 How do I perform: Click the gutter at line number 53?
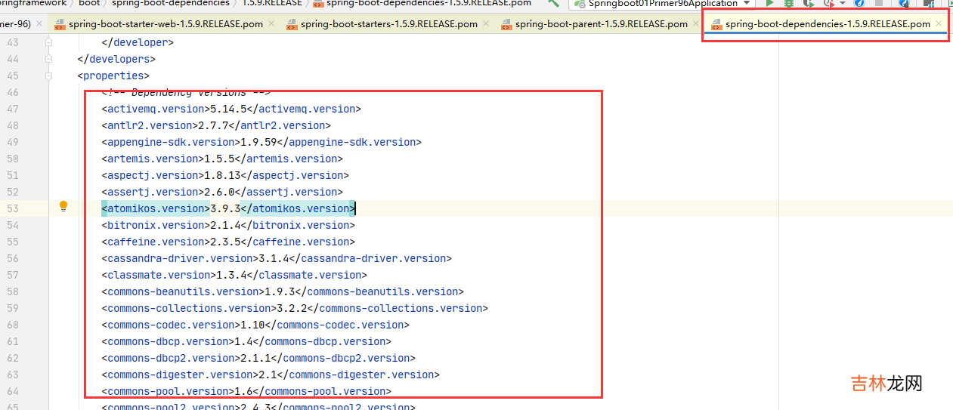tap(12, 208)
